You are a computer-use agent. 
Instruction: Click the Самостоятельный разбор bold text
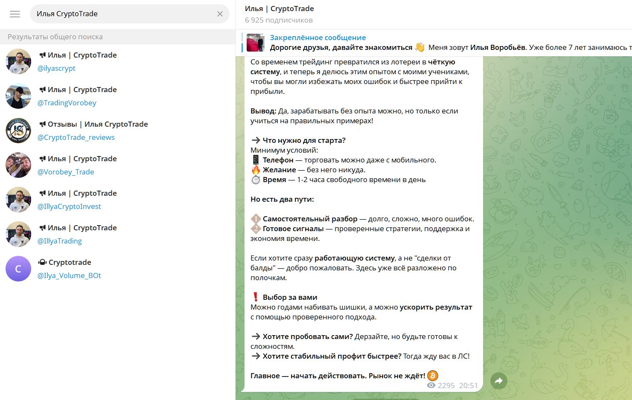pyautogui.click(x=310, y=219)
